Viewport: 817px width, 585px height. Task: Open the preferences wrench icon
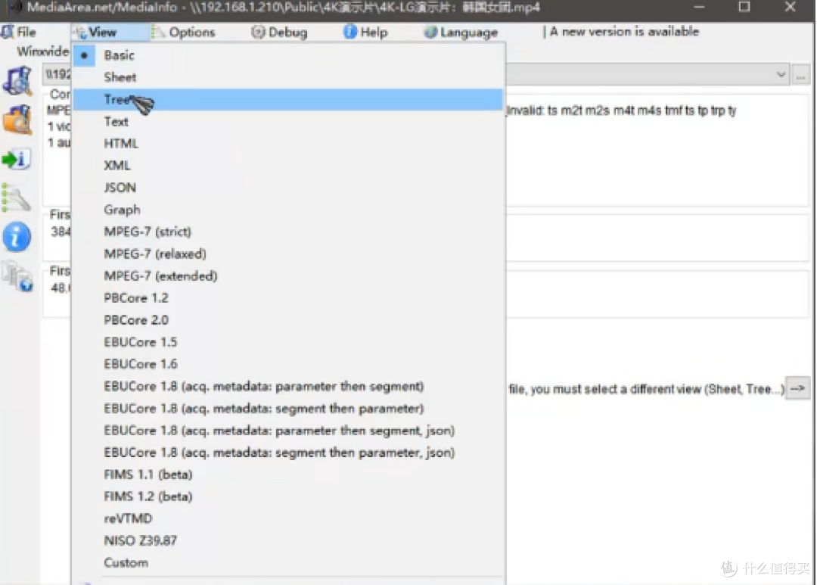[16, 198]
